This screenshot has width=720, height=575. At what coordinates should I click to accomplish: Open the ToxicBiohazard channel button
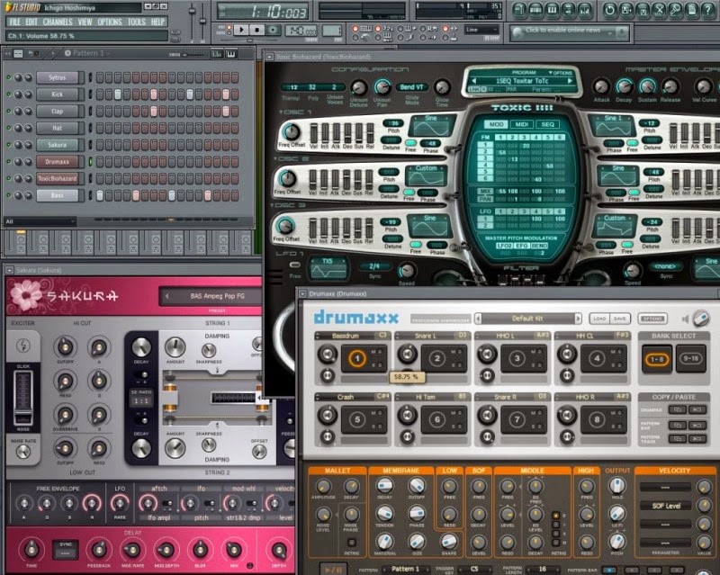tap(58, 179)
